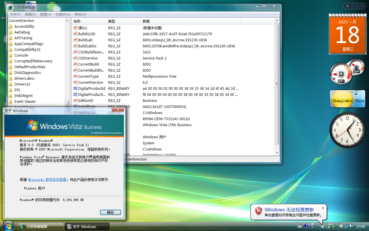Click the blue help question mark icon
The width and height of the screenshot is (369, 231).
(306, 226)
